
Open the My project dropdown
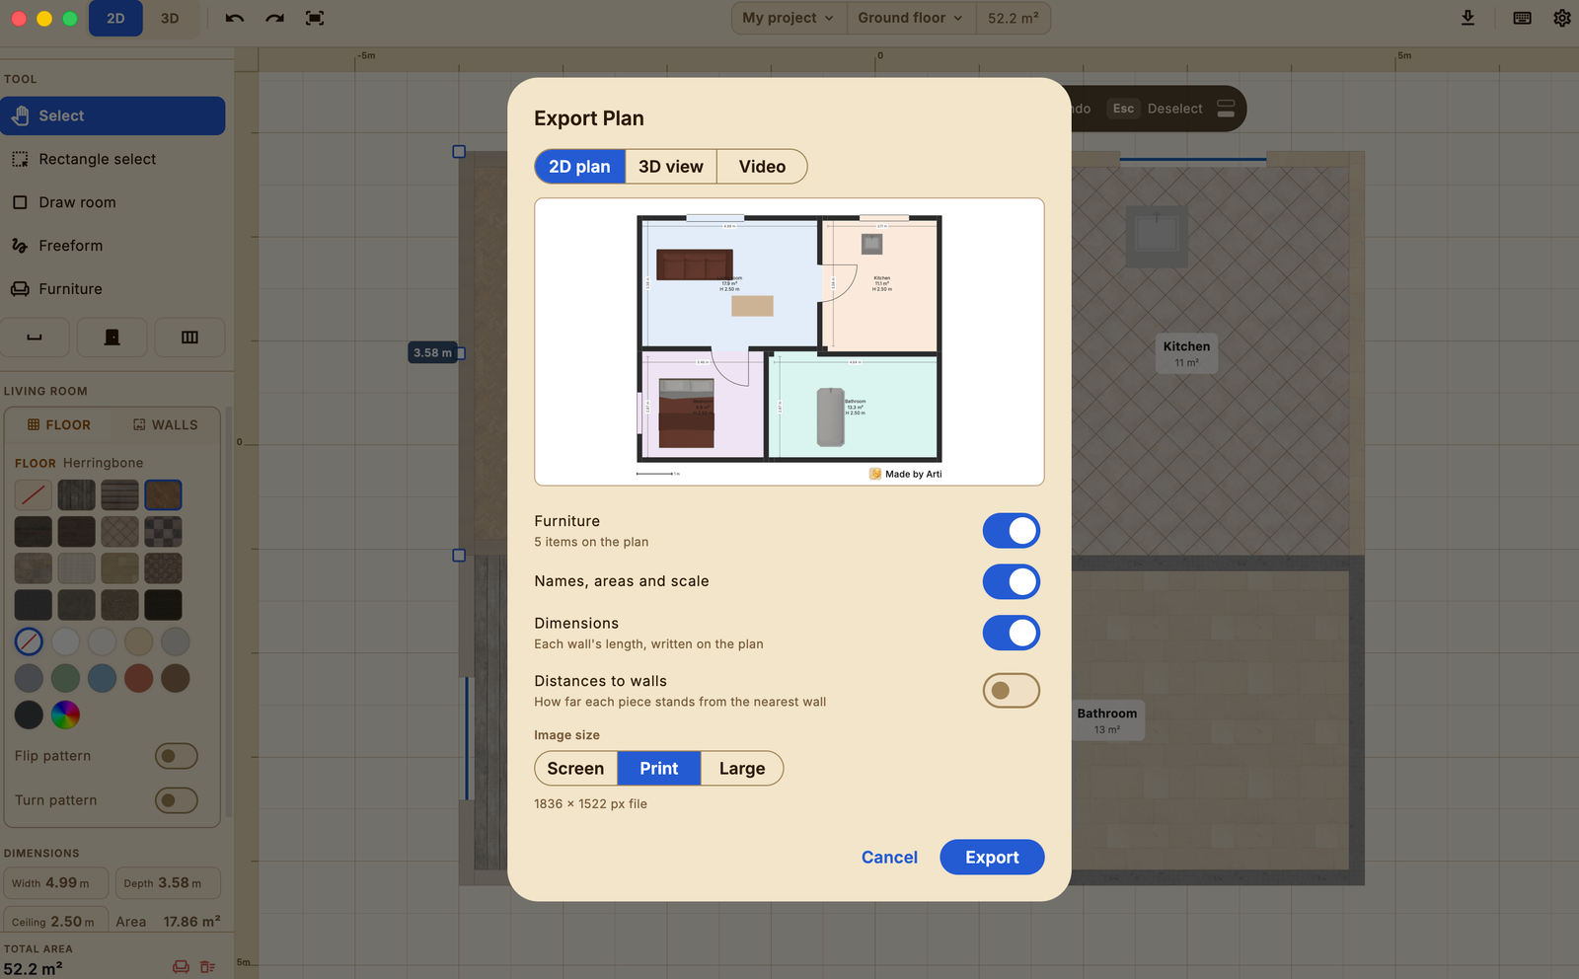[789, 18]
